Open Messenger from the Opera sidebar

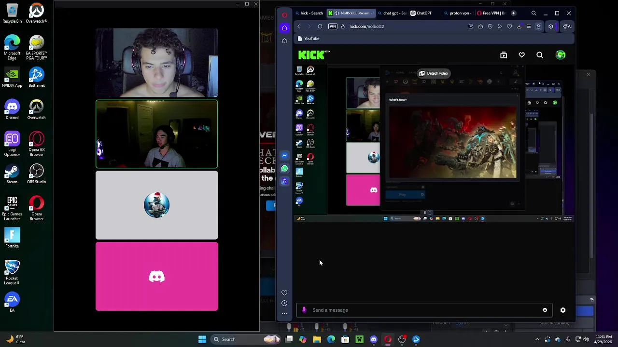click(x=284, y=156)
